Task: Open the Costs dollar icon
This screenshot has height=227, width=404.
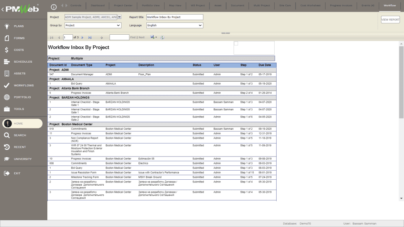Action: (x=7, y=50)
